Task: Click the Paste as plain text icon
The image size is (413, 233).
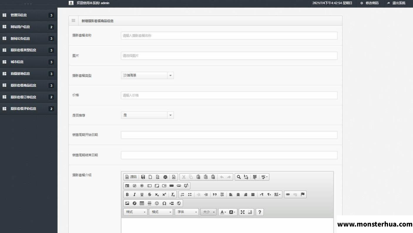Action: click(206, 177)
